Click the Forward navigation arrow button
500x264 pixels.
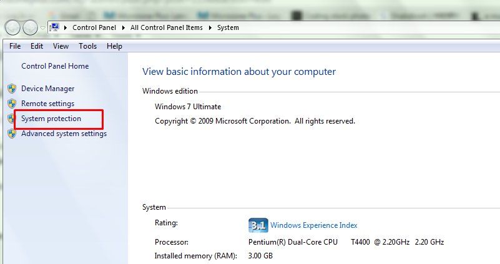click(31, 27)
